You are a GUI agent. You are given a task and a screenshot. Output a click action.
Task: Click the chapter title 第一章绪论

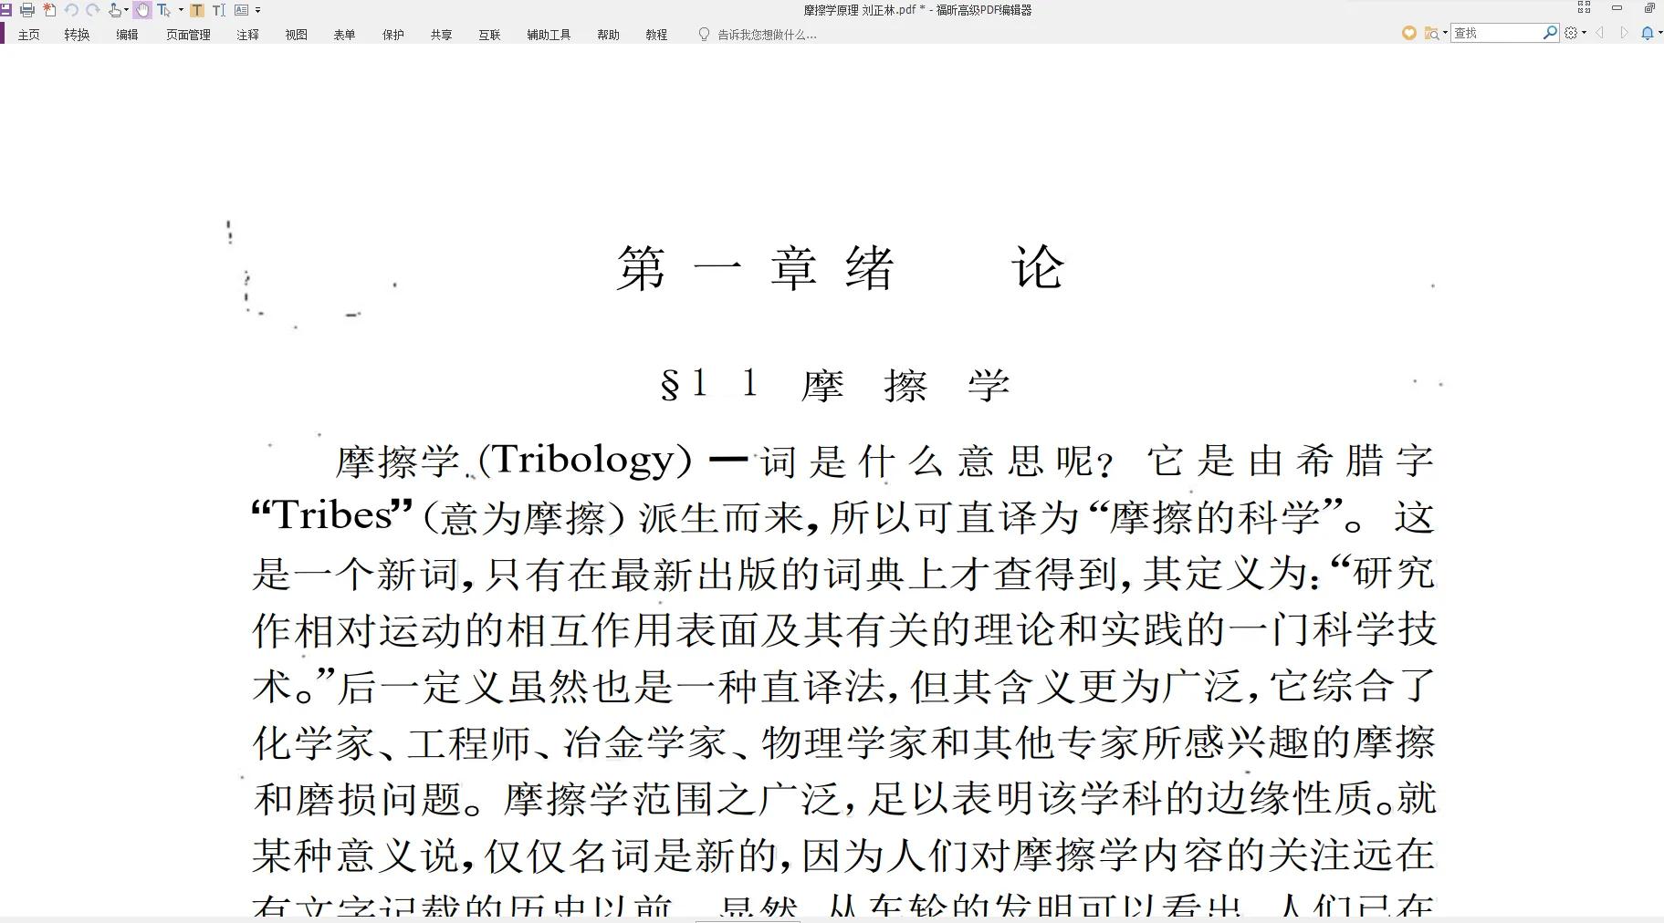coord(840,268)
